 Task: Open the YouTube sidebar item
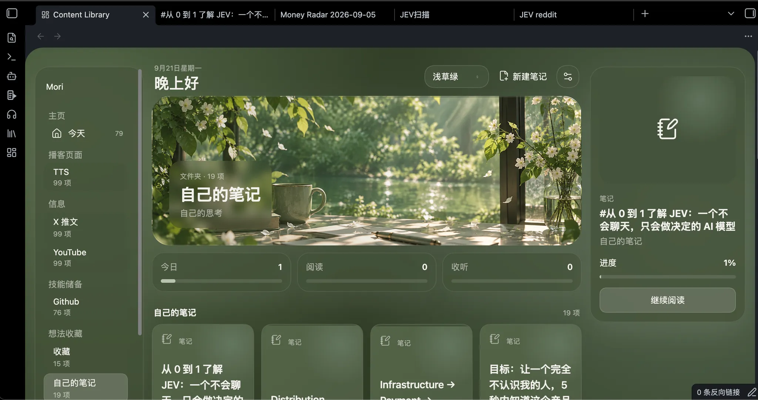[x=86, y=257]
